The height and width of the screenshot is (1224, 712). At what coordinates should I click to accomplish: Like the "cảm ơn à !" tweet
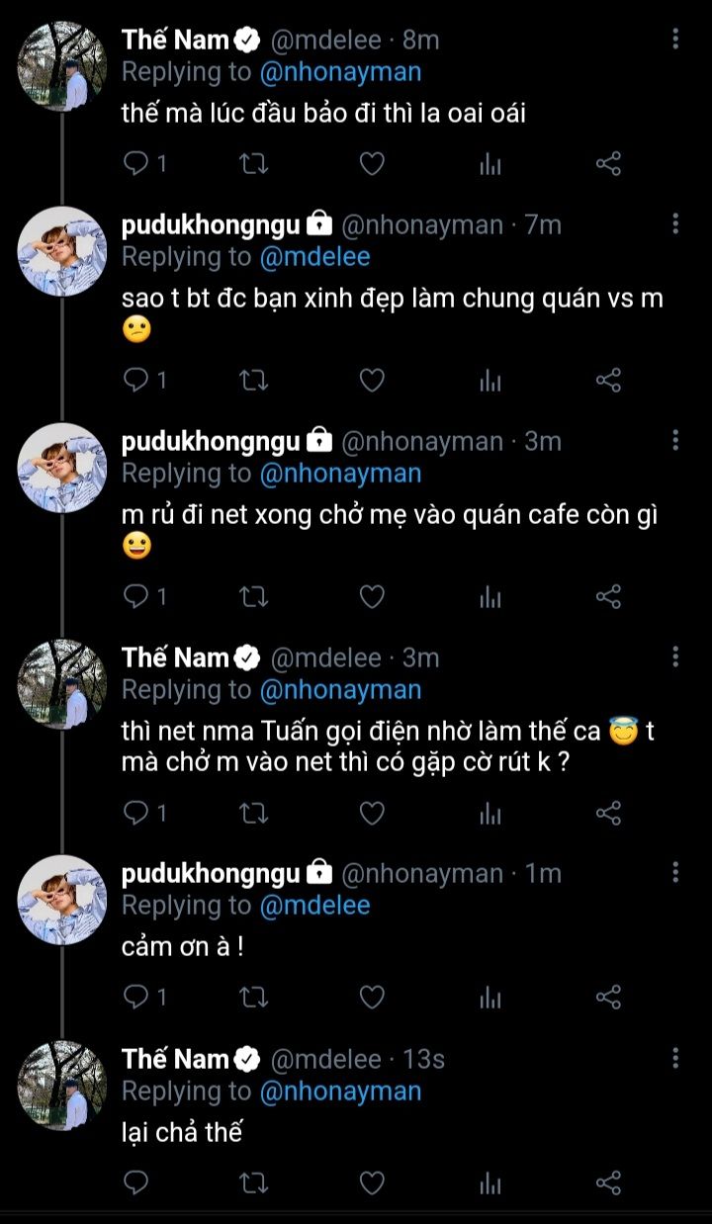pyautogui.click(x=371, y=997)
